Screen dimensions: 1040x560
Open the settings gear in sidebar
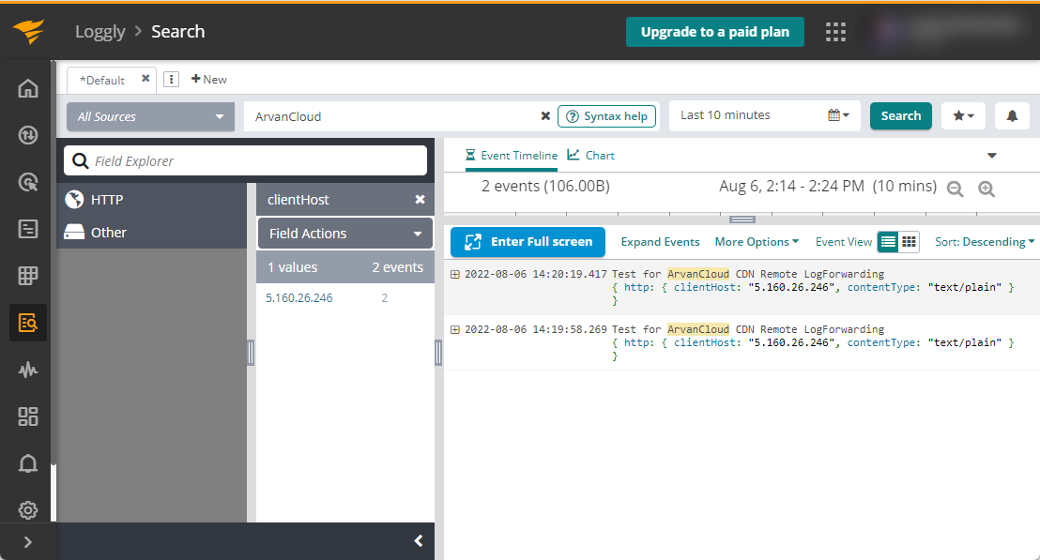pyautogui.click(x=28, y=510)
